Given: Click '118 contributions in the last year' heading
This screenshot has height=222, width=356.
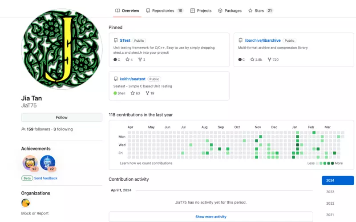Looking at the screenshot, I should pyautogui.click(x=141, y=115).
